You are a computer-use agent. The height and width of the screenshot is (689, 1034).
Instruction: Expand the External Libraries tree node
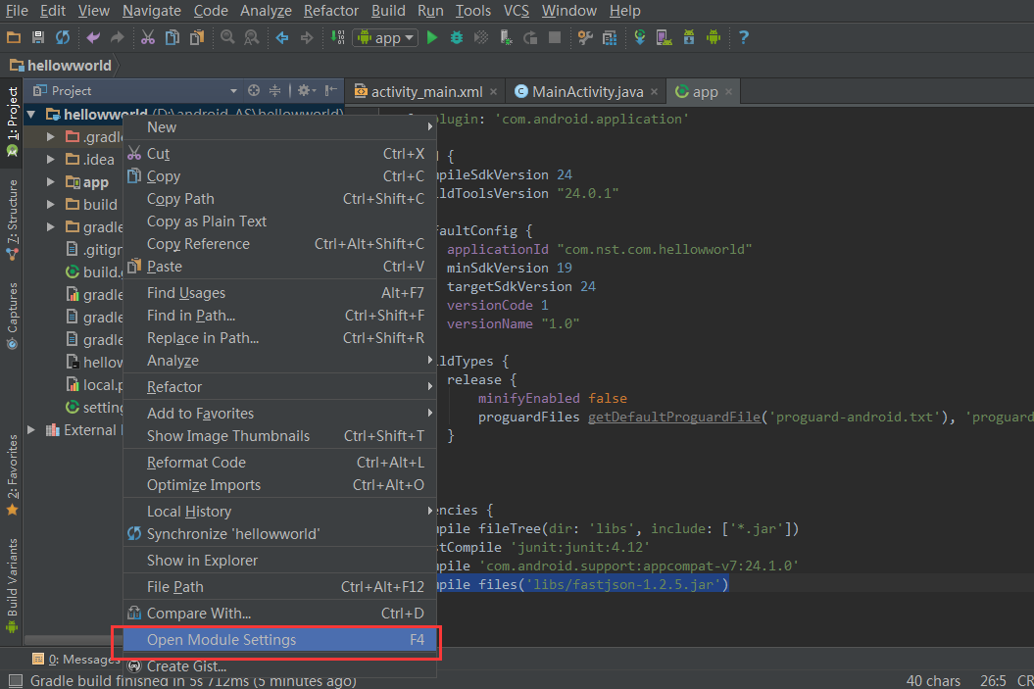32,430
